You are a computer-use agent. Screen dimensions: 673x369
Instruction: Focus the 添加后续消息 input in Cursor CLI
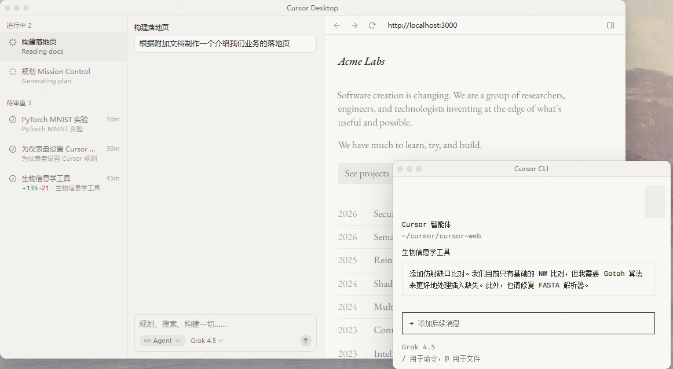528,323
